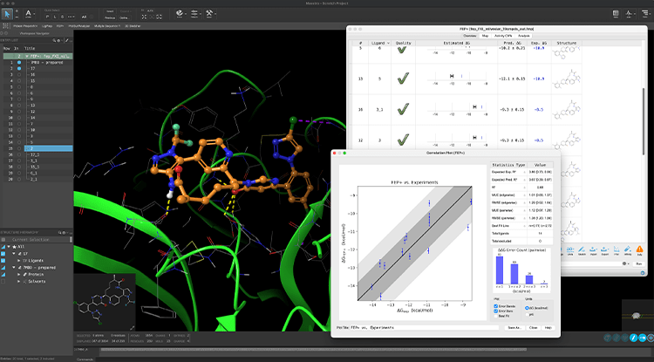Switch to the Analysis tab in FEP+ window
This screenshot has height=362, width=654.
pyautogui.click(x=523, y=36)
